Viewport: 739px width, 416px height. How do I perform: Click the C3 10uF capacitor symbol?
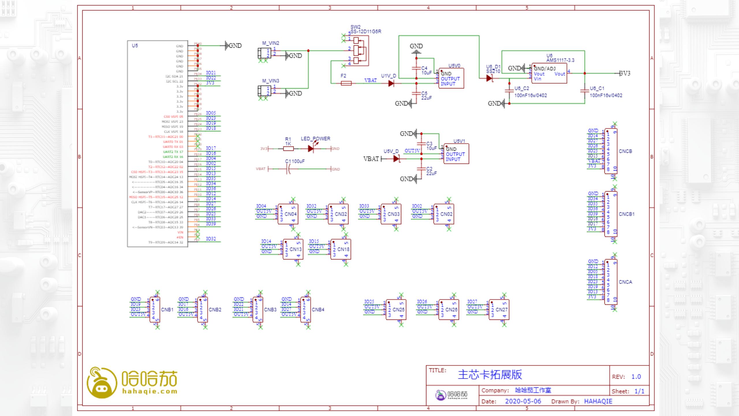coord(421,144)
